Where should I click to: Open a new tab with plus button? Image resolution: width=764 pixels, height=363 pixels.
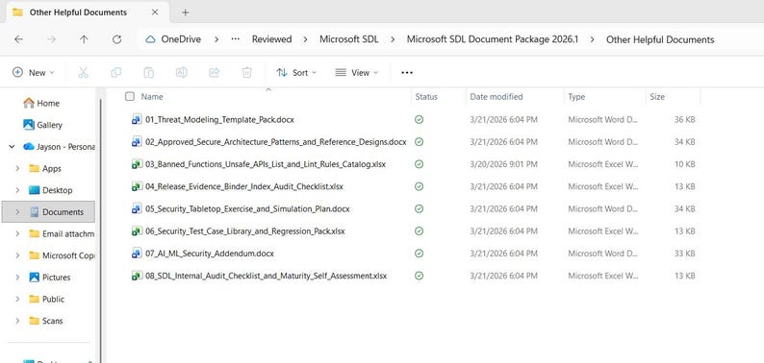pos(185,12)
